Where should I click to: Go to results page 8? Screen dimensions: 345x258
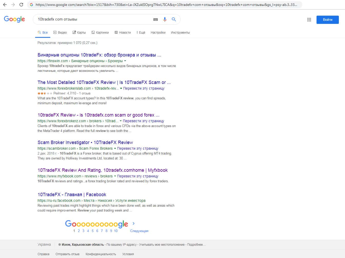click(106, 231)
